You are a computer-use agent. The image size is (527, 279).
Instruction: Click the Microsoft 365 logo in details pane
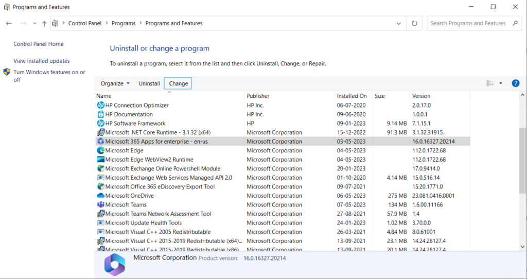click(x=115, y=265)
